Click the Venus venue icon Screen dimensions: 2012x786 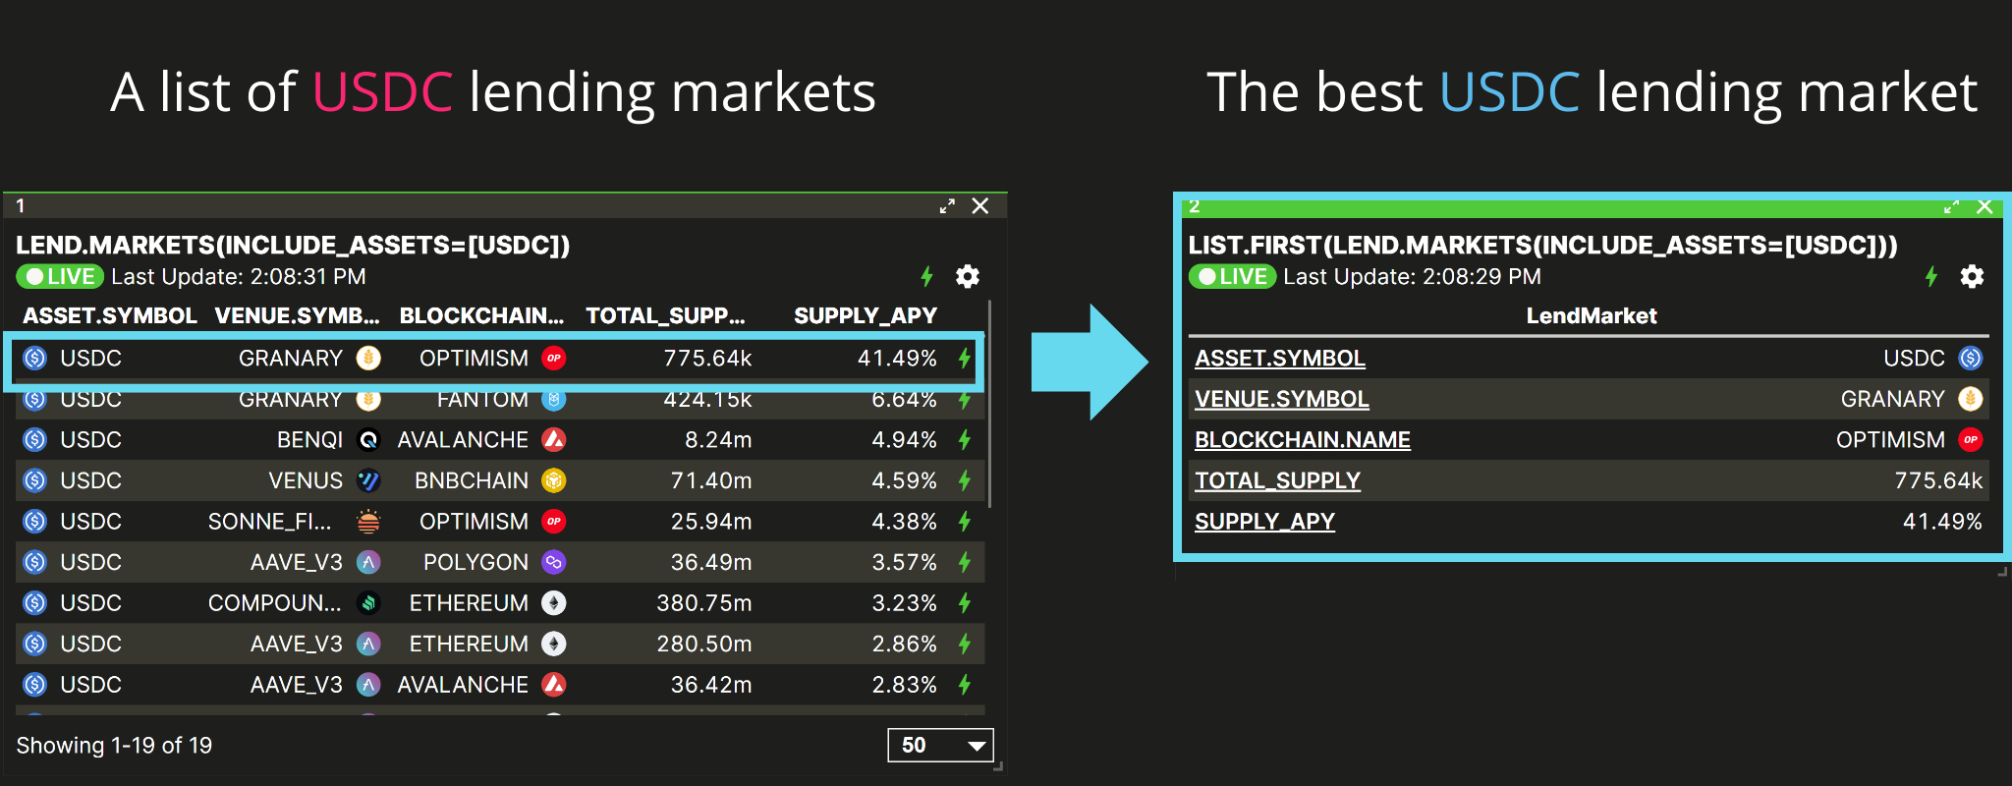tap(368, 480)
